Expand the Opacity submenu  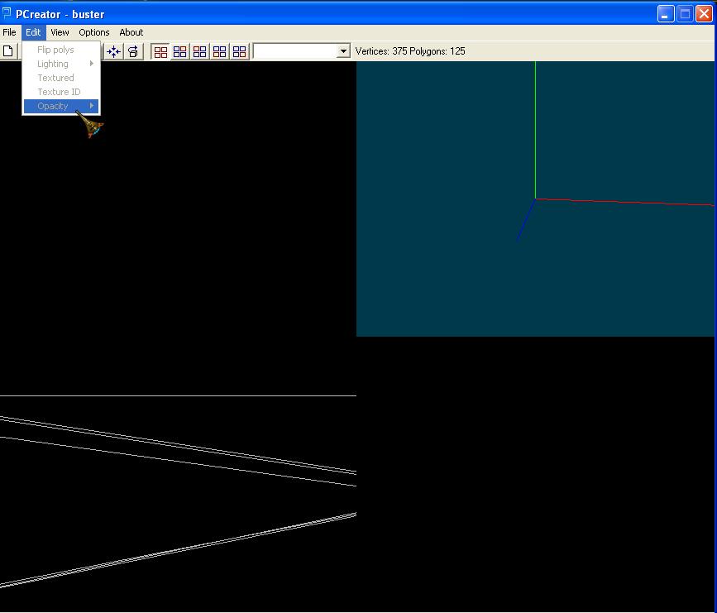(61, 106)
